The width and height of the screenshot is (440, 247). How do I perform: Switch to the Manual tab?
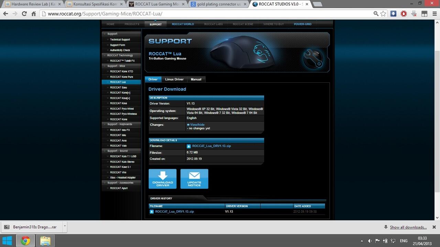click(196, 79)
